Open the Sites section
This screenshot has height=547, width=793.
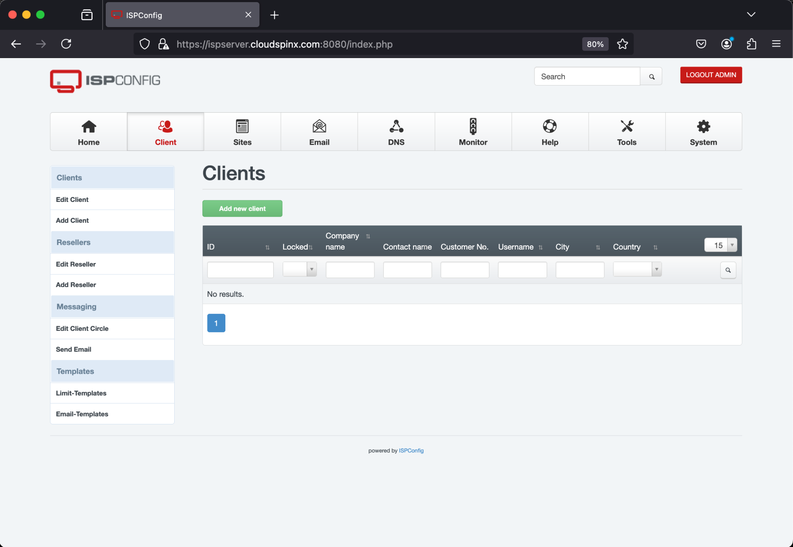242,132
